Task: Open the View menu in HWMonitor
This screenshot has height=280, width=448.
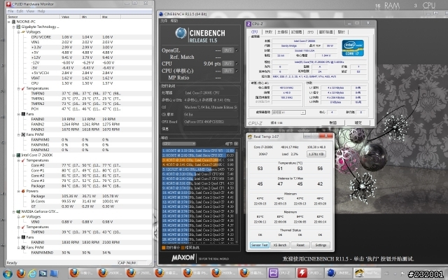Action: [30, 11]
